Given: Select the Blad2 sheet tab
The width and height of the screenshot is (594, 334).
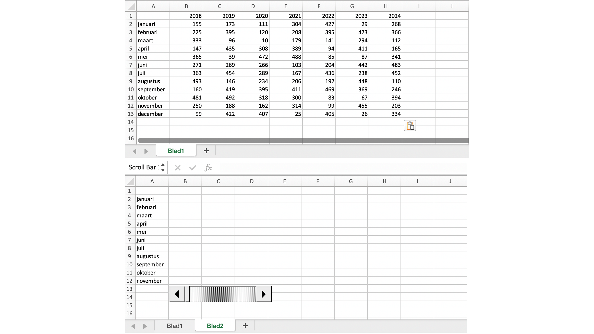Looking at the screenshot, I should 215,326.
